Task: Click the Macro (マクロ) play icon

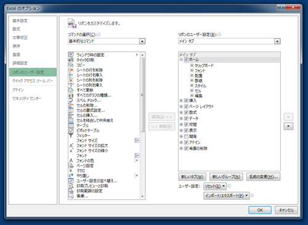Action: click(x=71, y=171)
